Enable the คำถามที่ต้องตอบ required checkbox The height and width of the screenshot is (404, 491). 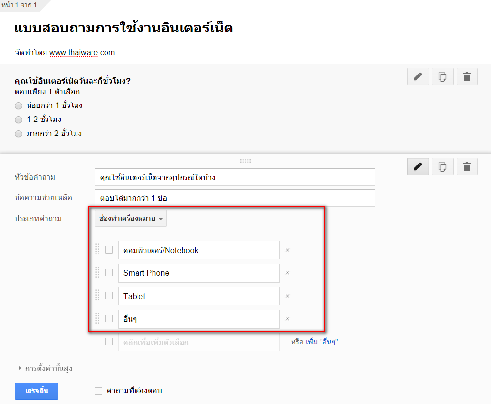[x=99, y=391]
